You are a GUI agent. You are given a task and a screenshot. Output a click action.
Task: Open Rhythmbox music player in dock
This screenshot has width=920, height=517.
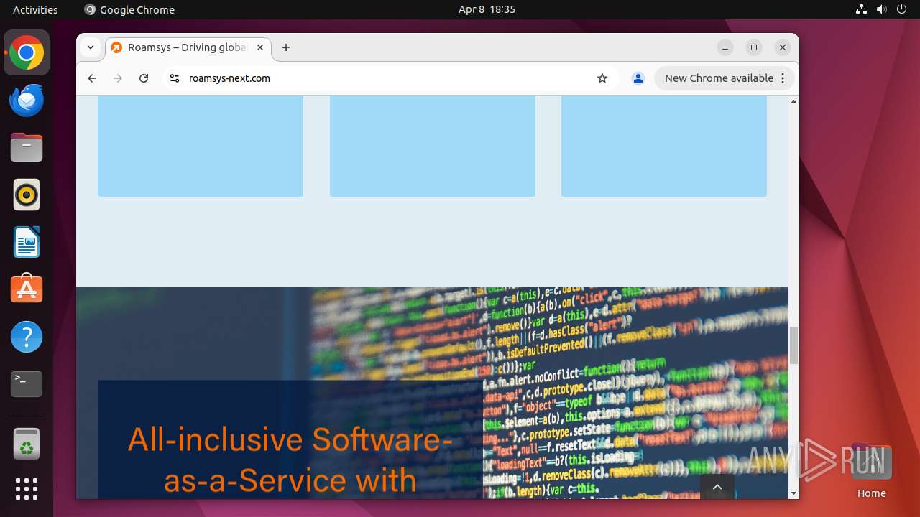27,195
